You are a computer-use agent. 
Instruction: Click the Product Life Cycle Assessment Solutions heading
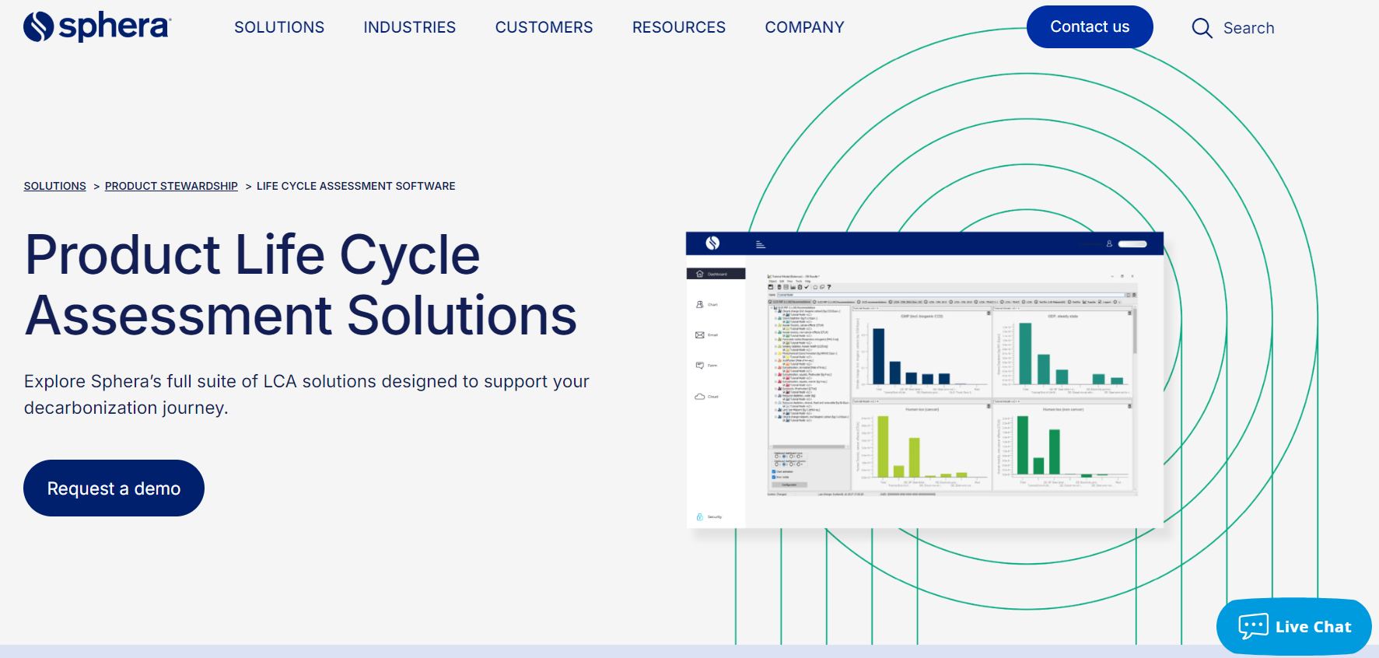[301, 285]
